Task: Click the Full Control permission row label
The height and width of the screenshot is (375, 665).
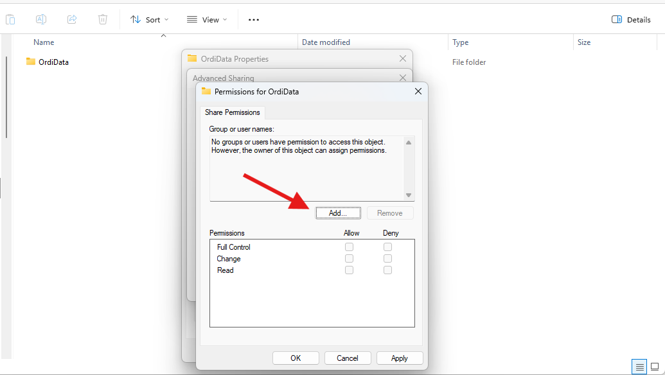Action: click(234, 247)
